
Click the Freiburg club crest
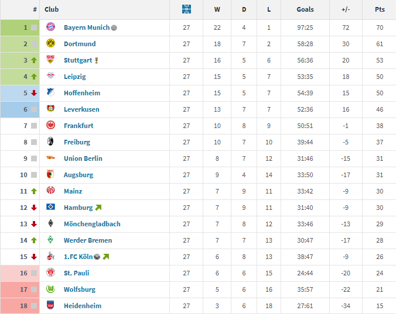point(50,142)
